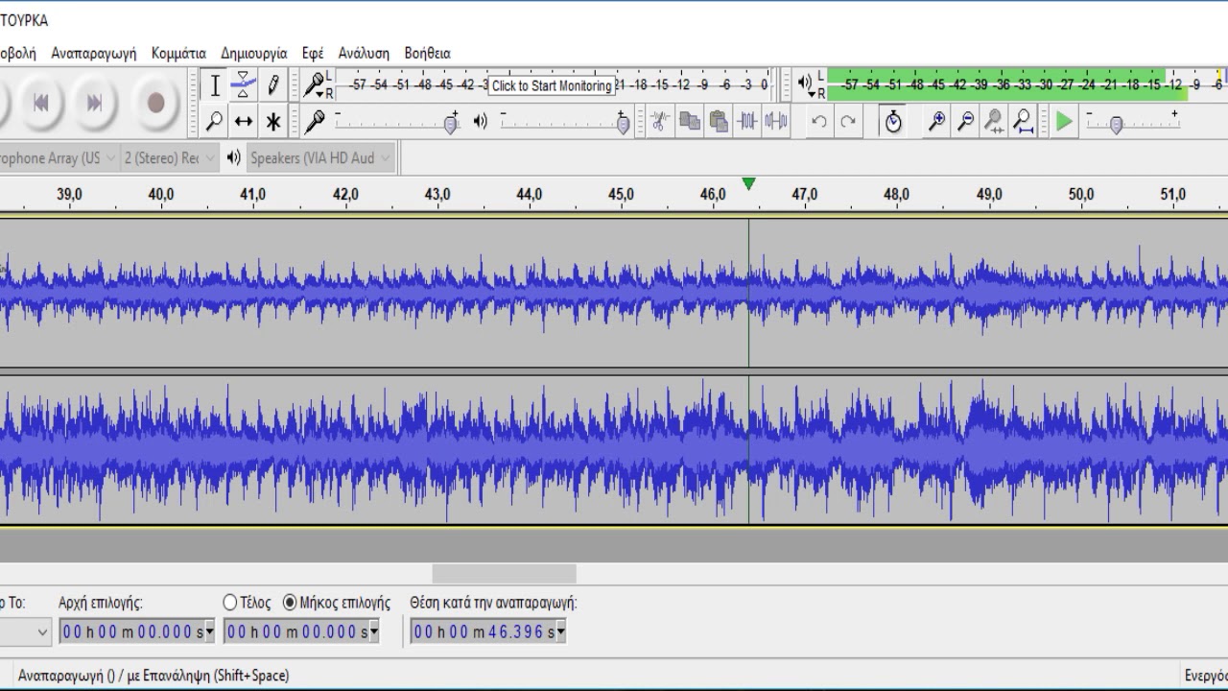Click the Cut scissors icon
This screenshot has height=691, width=1228.
tap(659, 121)
